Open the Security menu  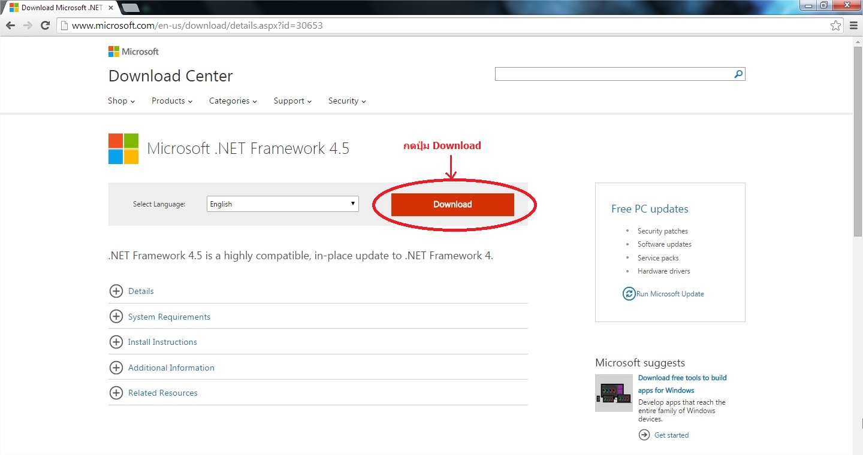click(x=347, y=101)
